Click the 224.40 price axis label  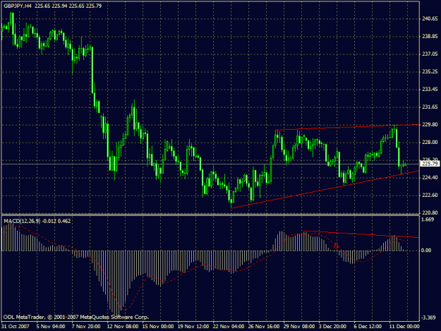(430, 177)
